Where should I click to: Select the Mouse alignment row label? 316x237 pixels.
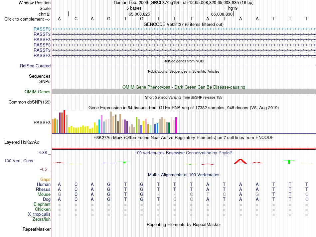(44, 195)
